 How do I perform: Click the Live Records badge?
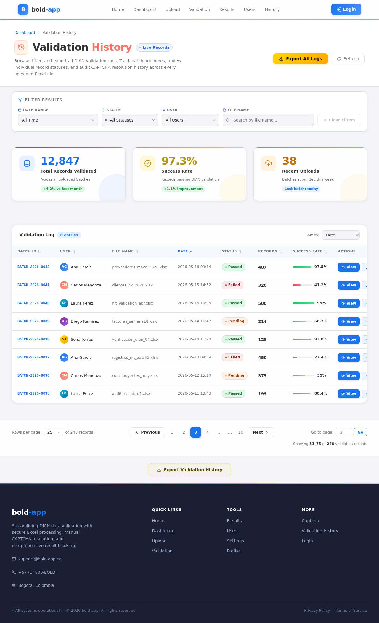(x=154, y=47)
